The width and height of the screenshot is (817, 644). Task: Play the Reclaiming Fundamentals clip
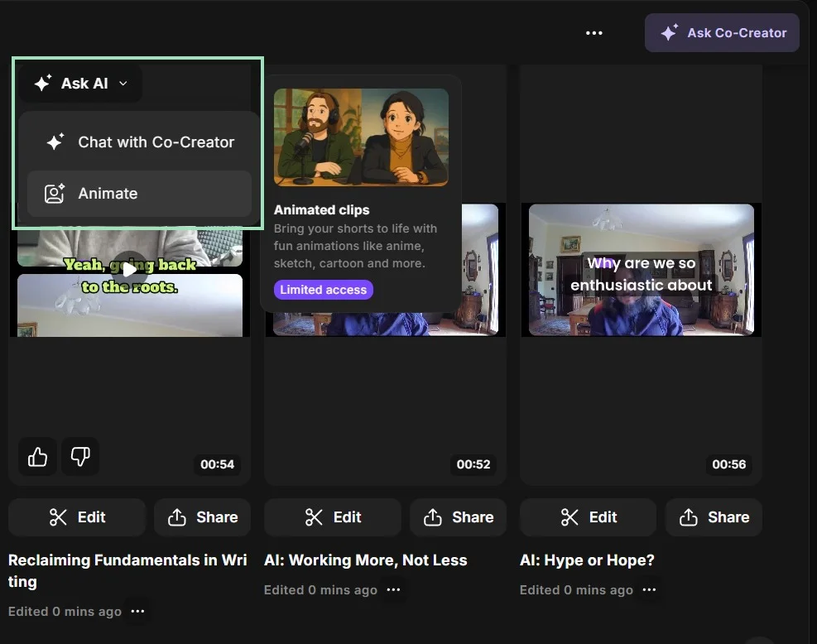coord(129,269)
